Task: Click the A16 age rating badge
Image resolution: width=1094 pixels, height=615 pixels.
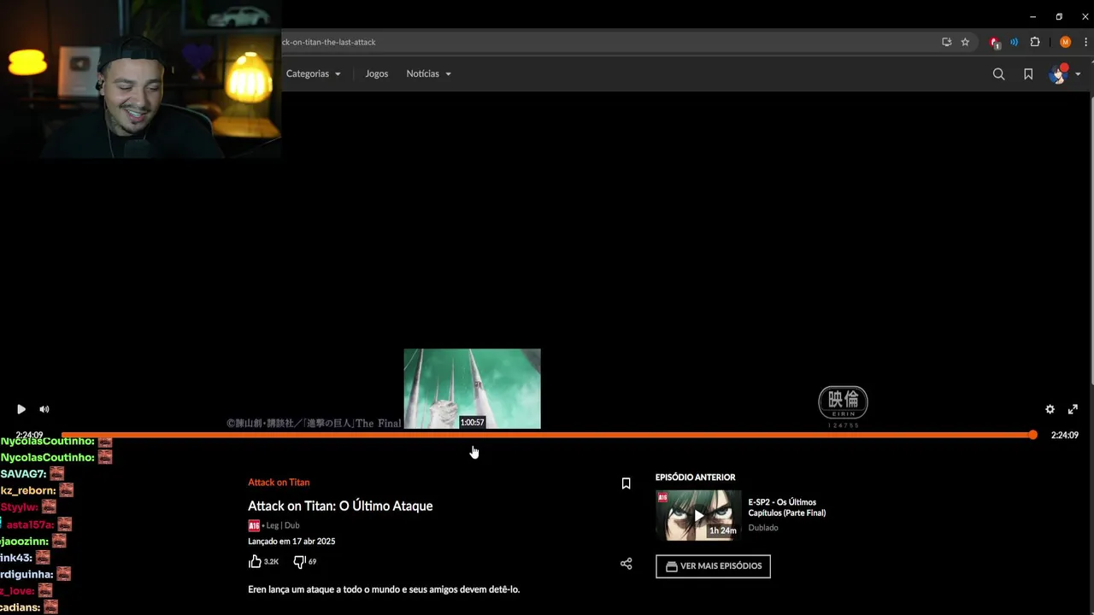Action: (x=254, y=526)
